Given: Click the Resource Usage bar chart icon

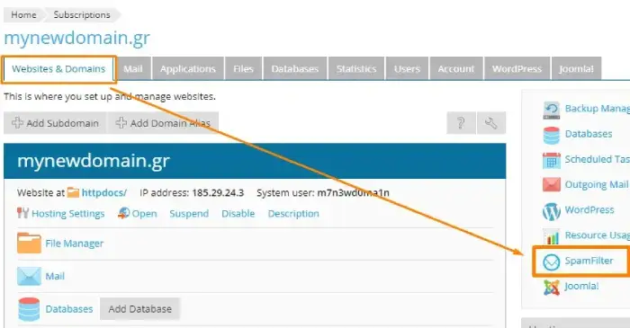Looking at the screenshot, I should click(551, 236).
